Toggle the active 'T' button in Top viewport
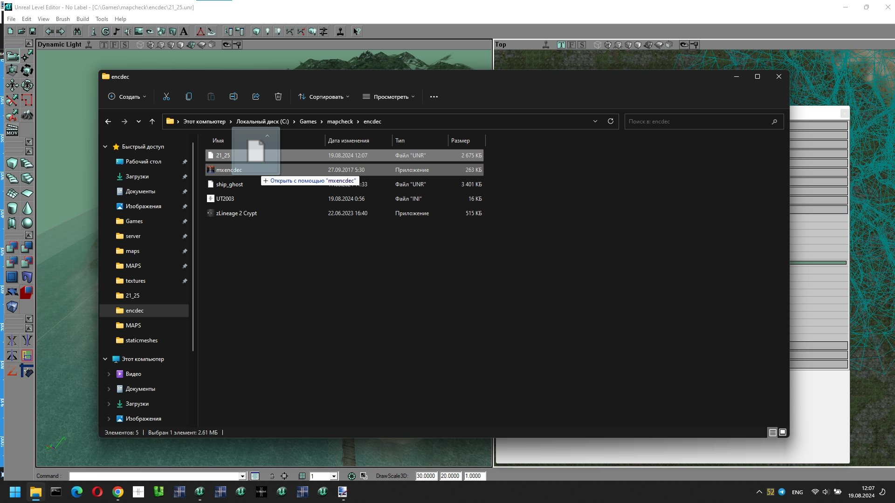 [x=561, y=45]
